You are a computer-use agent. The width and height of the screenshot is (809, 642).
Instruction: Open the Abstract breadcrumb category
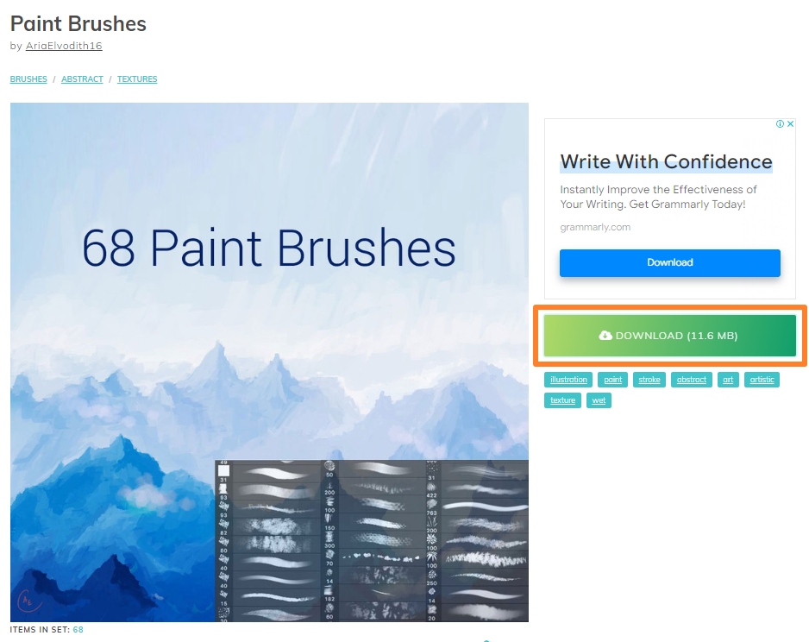point(82,79)
